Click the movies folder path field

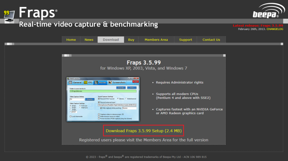(103, 91)
